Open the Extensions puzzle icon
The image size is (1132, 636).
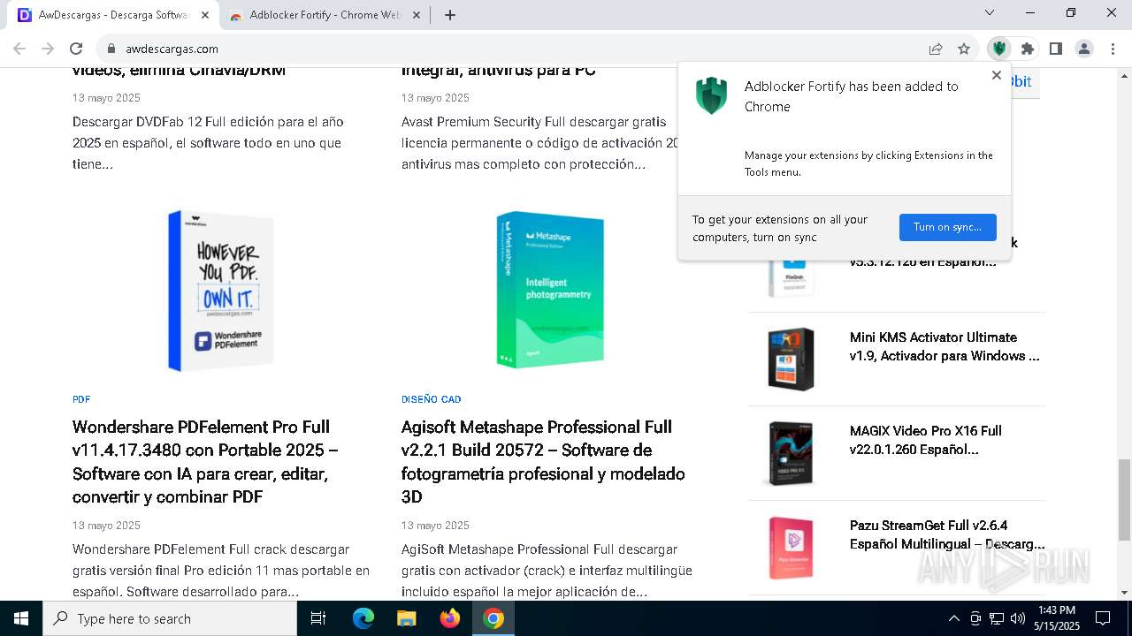tap(1027, 49)
